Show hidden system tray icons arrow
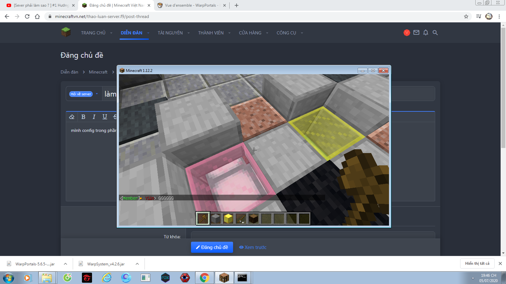Screen dimensions: 506x284 tap(473, 278)
